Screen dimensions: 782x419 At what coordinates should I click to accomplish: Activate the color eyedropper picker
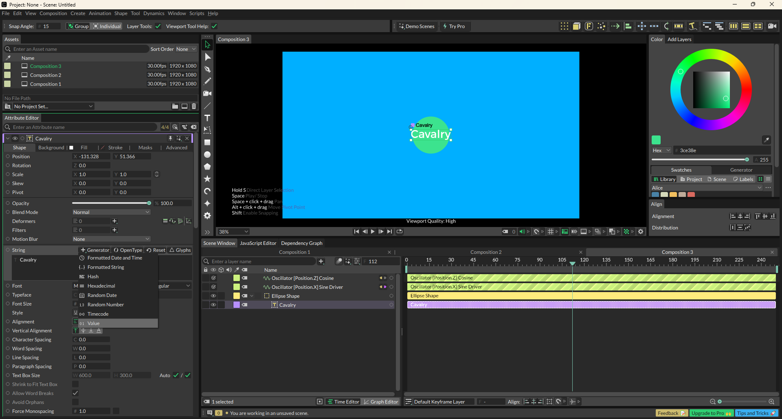[766, 140]
